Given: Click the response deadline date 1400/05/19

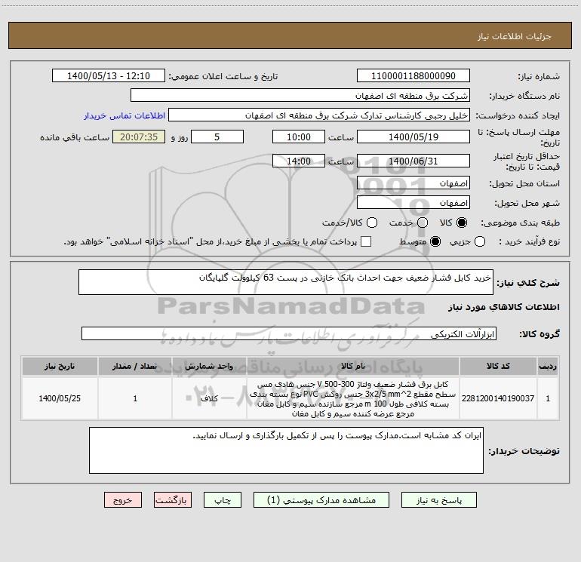Looking at the screenshot, I should point(413,137).
